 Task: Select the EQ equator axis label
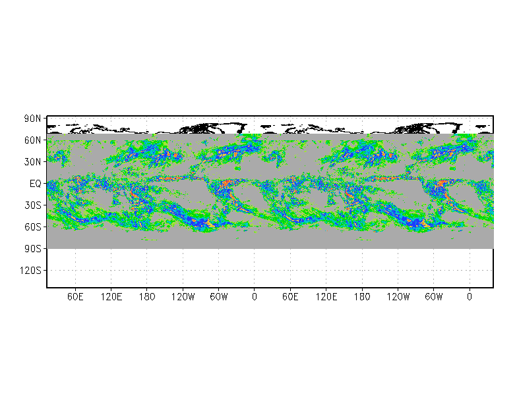(x=36, y=184)
